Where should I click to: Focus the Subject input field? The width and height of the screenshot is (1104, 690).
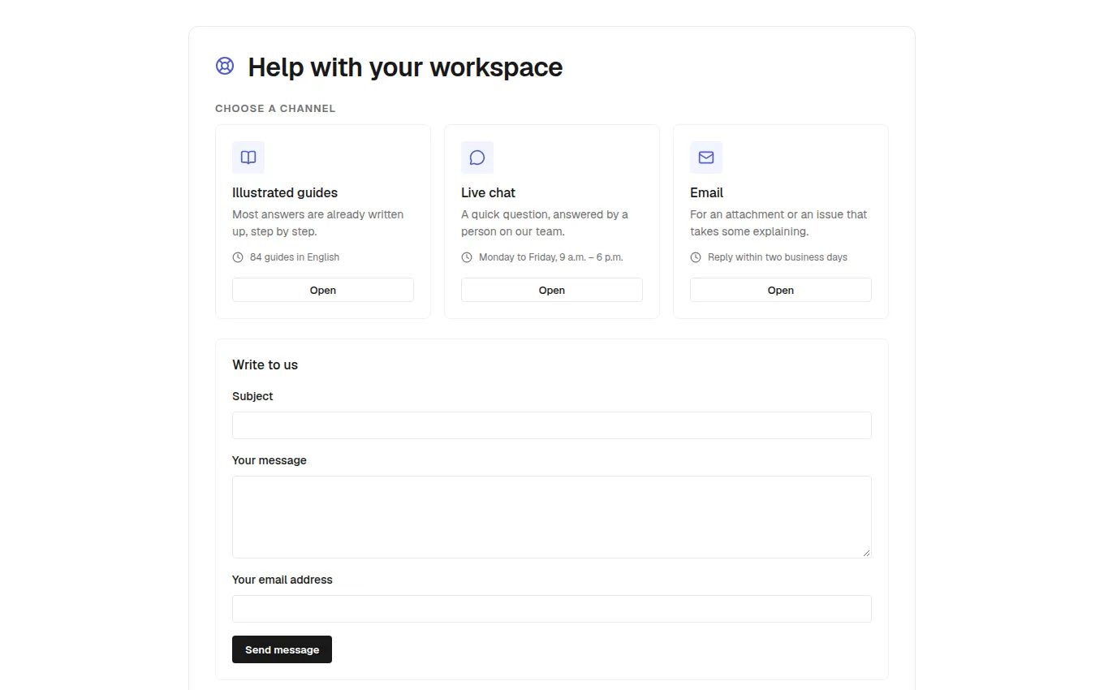552,425
